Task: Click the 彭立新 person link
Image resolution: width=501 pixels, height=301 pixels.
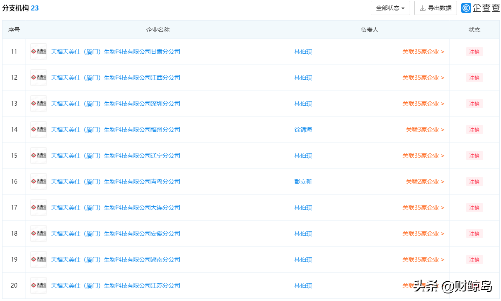Action: tap(303, 182)
